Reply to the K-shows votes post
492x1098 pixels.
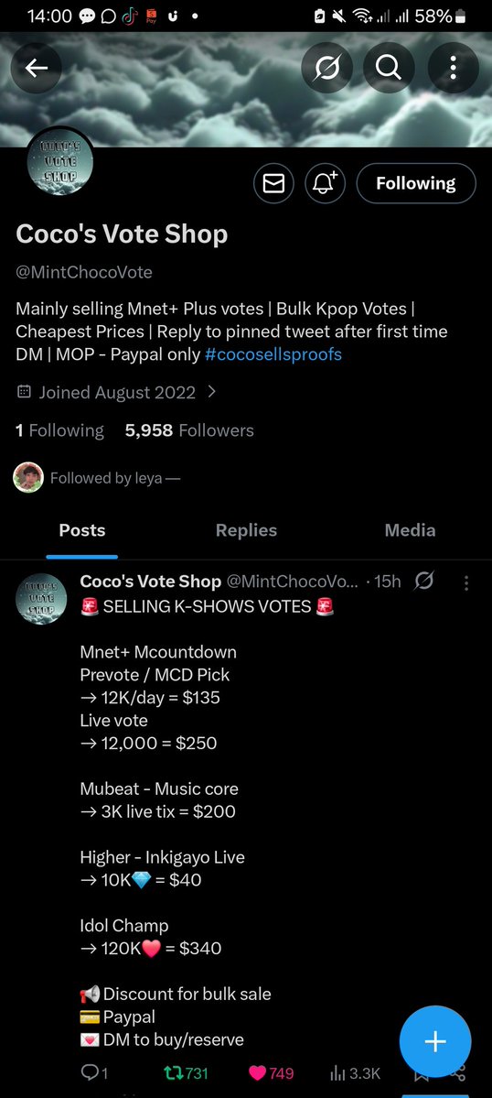[94, 1073]
